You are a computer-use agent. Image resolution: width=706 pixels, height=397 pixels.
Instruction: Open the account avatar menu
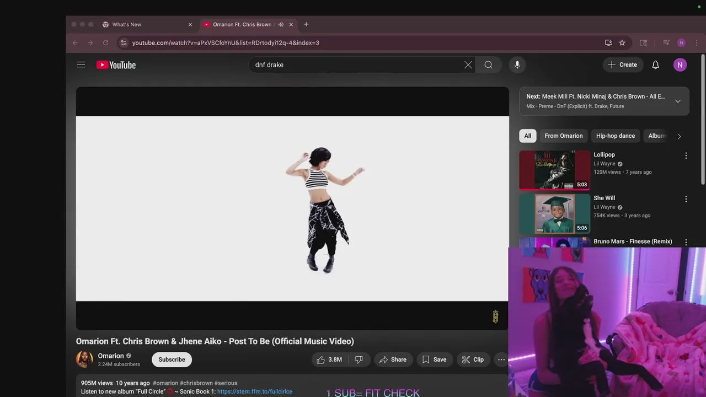point(680,65)
